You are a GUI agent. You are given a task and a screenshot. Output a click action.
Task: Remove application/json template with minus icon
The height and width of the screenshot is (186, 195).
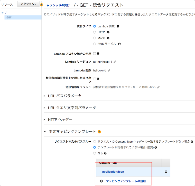coord(166,172)
